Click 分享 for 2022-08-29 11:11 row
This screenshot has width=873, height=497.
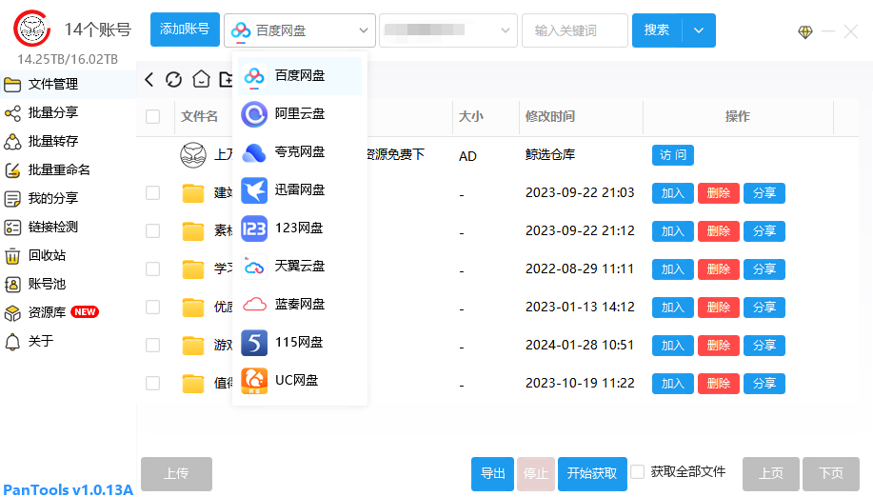764,269
